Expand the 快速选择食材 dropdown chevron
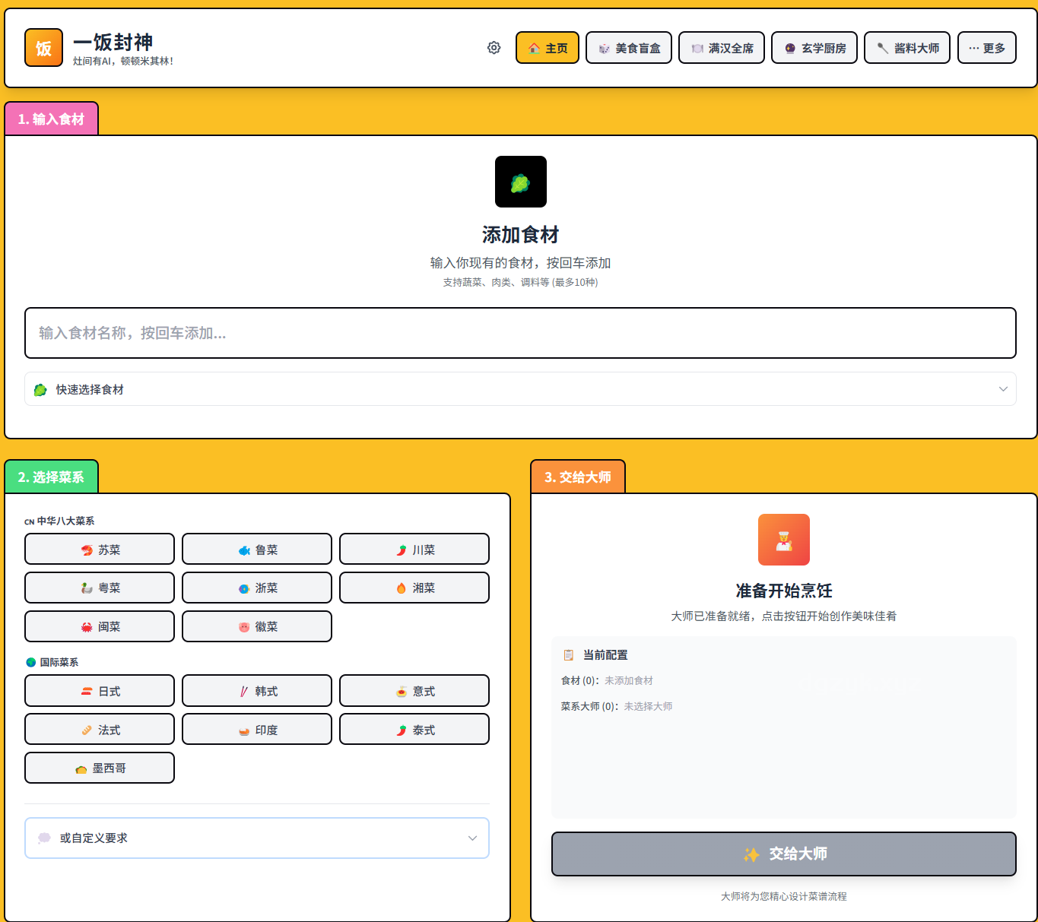The image size is (1038, 922). point(1002,389)
